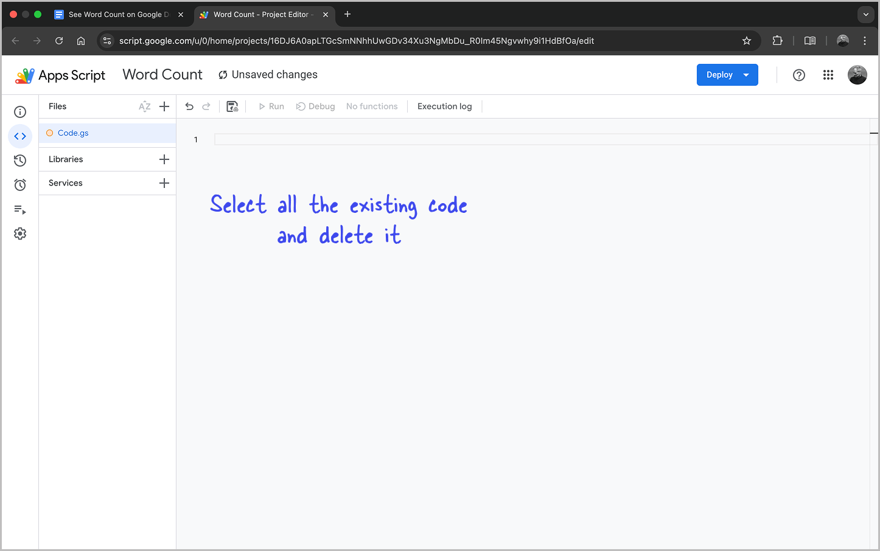Screen dimensions: 880x551
Task: Toggle alphabetical sorting of files
Action: [x=145, y=106]
